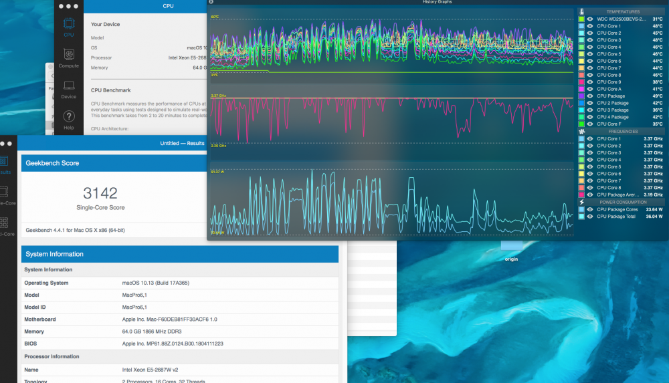
Task: Hide the WDC WD2500BEVS temperature graph
Action: click(x=590, y=19)
